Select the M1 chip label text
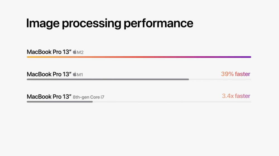Image resolution: width=279 pixels, height=156 pixels. pyautogui.click(x=80, y=75)
